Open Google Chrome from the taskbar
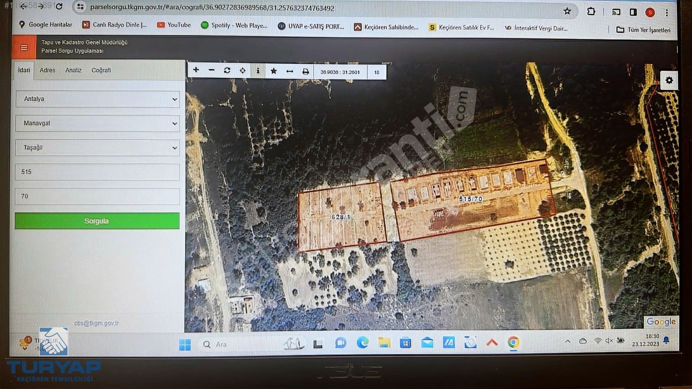 pos(513,343)
